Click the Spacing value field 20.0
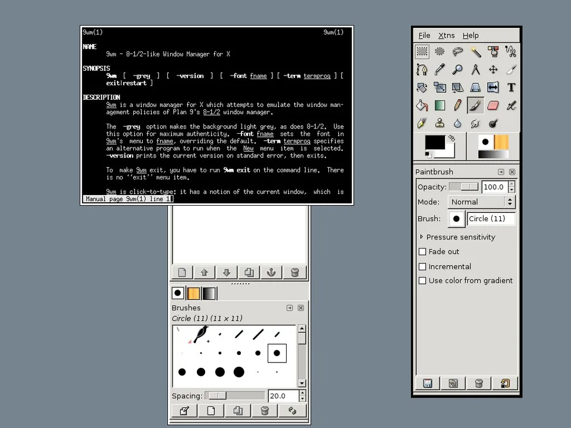 283,396
